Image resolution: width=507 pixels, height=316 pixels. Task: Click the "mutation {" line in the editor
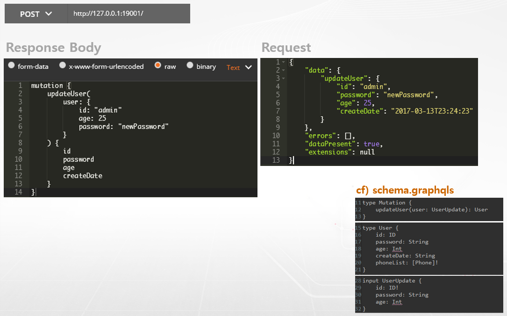(50, 86)
